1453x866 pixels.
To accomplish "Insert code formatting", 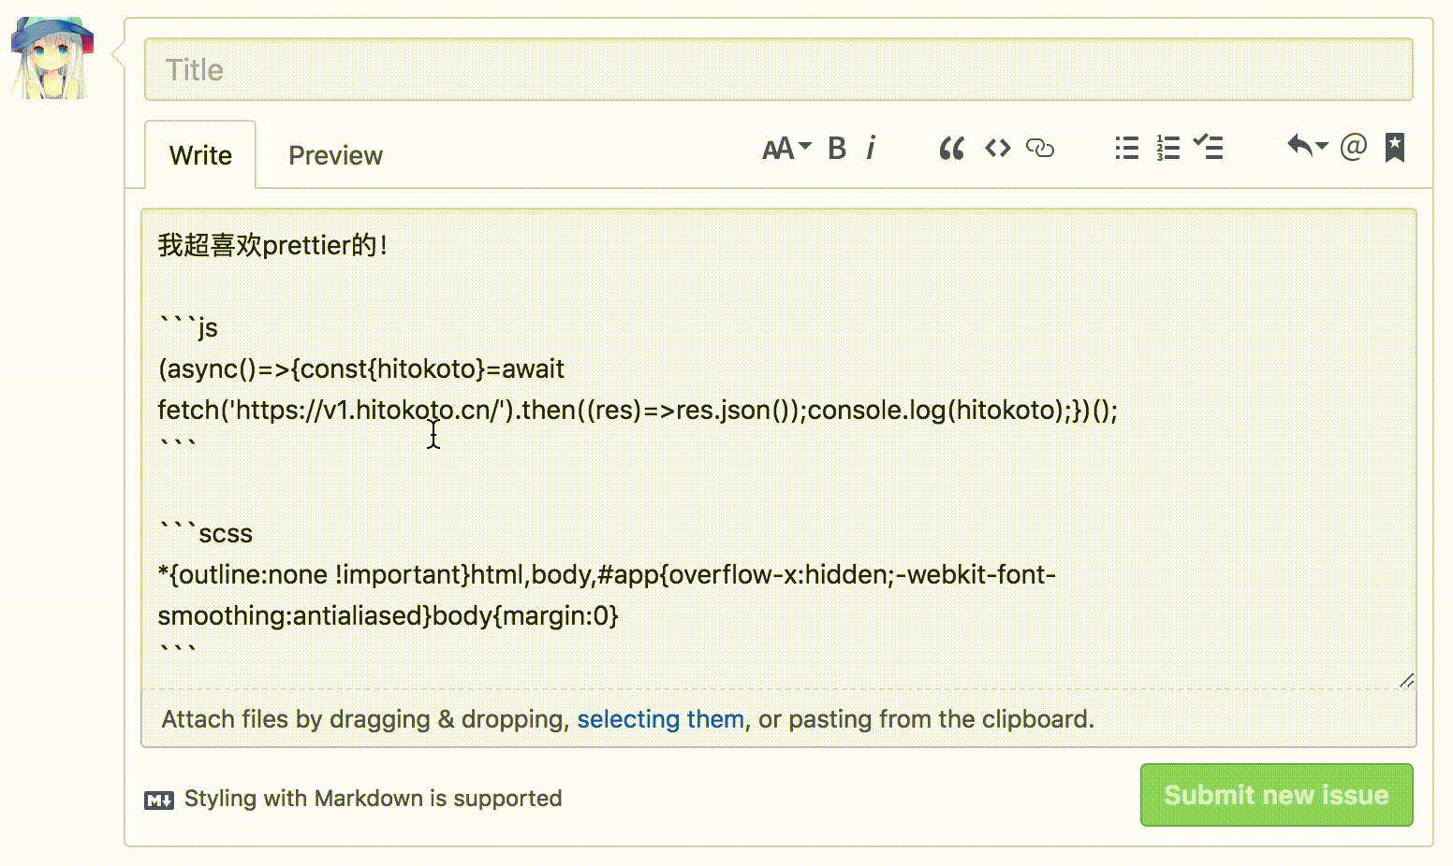I will (x=997, y=149).
